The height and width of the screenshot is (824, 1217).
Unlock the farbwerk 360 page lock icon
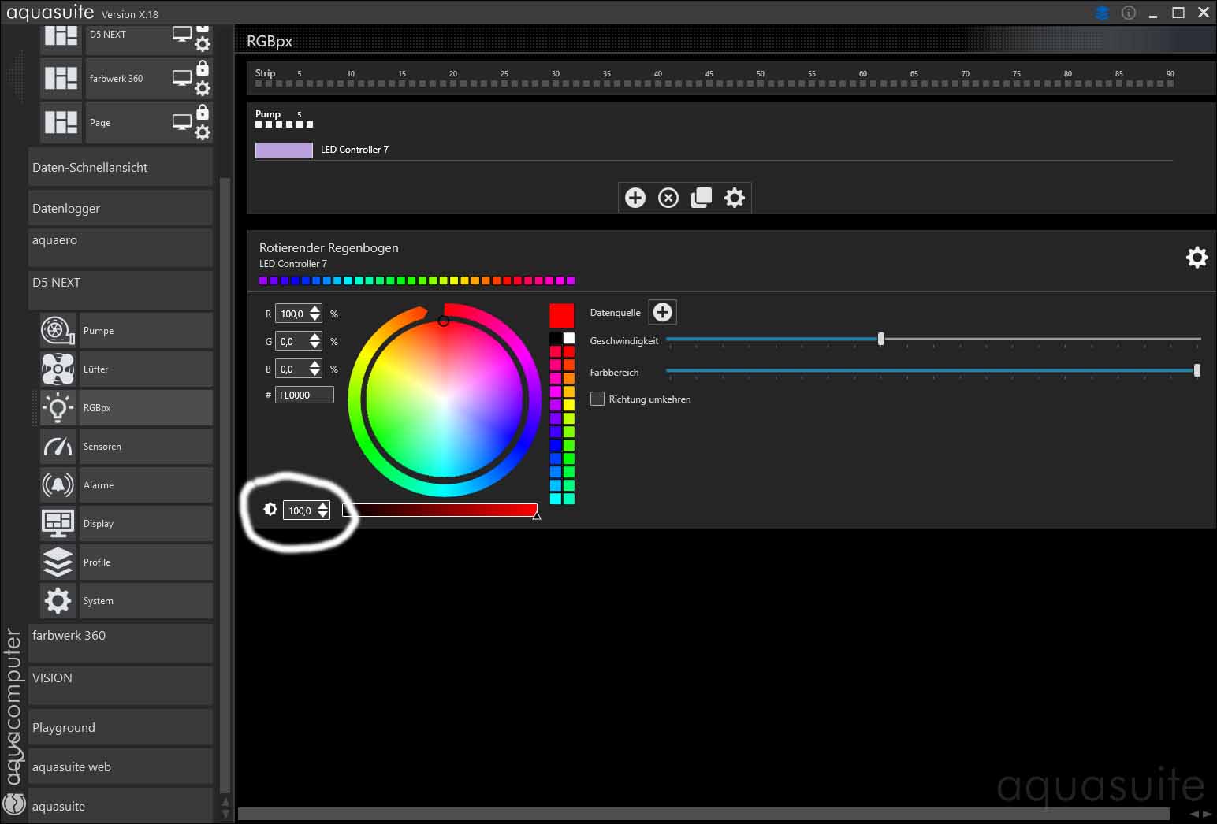coord(203,68)
